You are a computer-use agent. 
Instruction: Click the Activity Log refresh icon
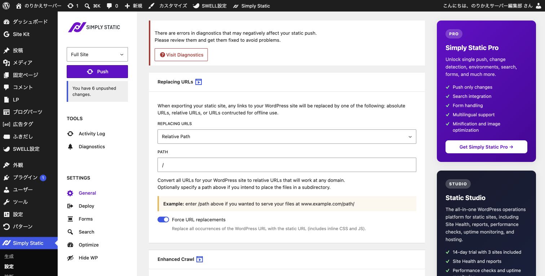pos(70,134)
